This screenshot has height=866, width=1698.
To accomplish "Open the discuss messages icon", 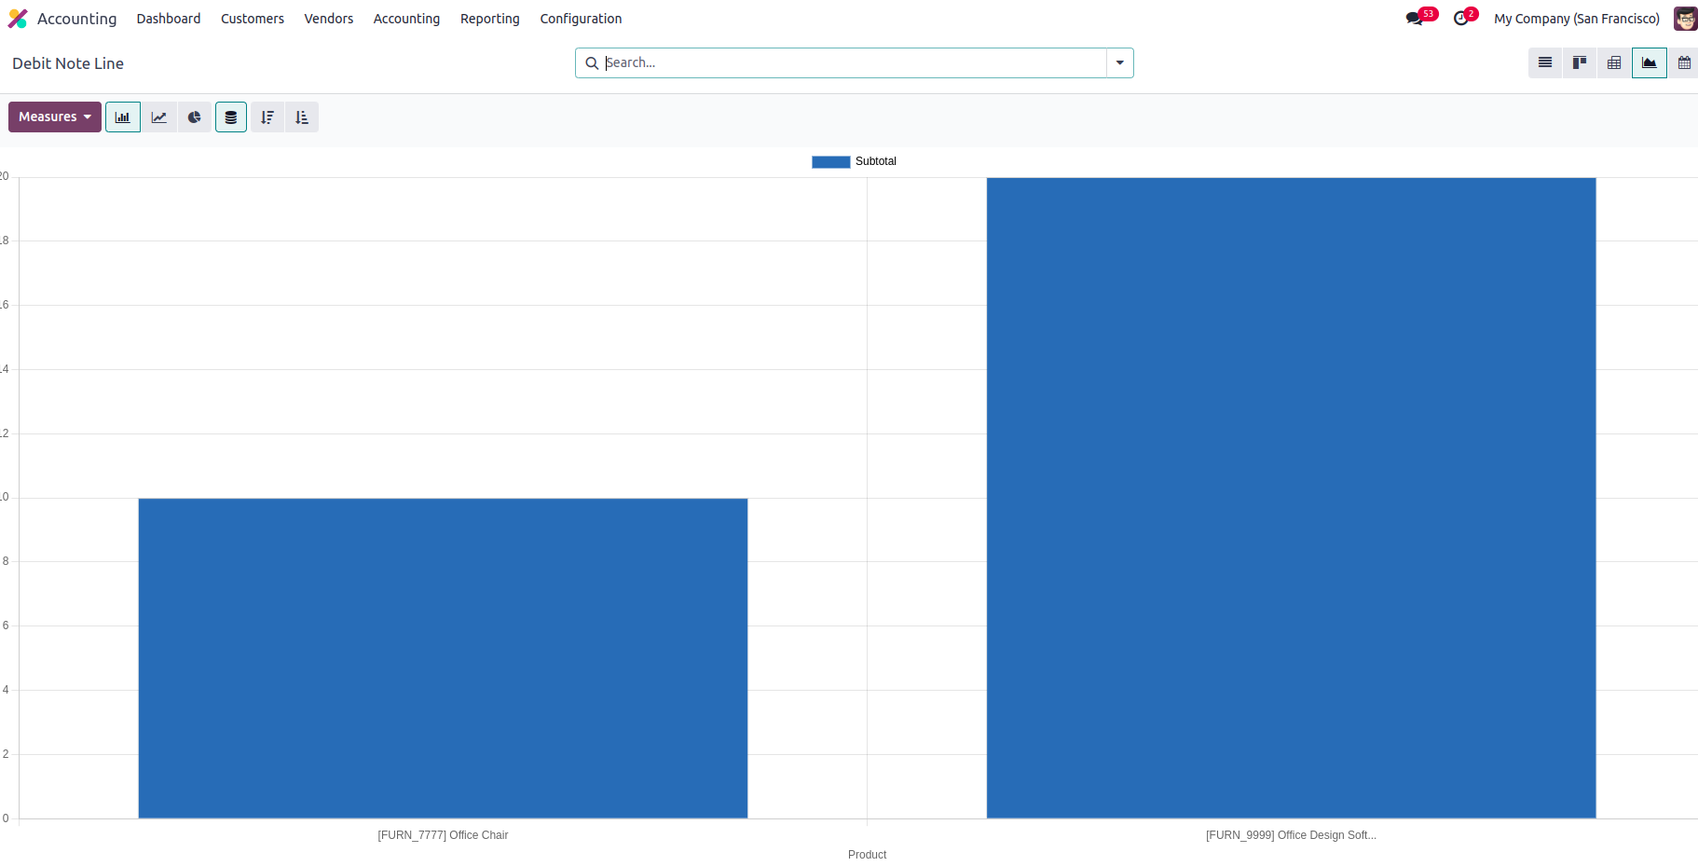I will coord(1415,19).
